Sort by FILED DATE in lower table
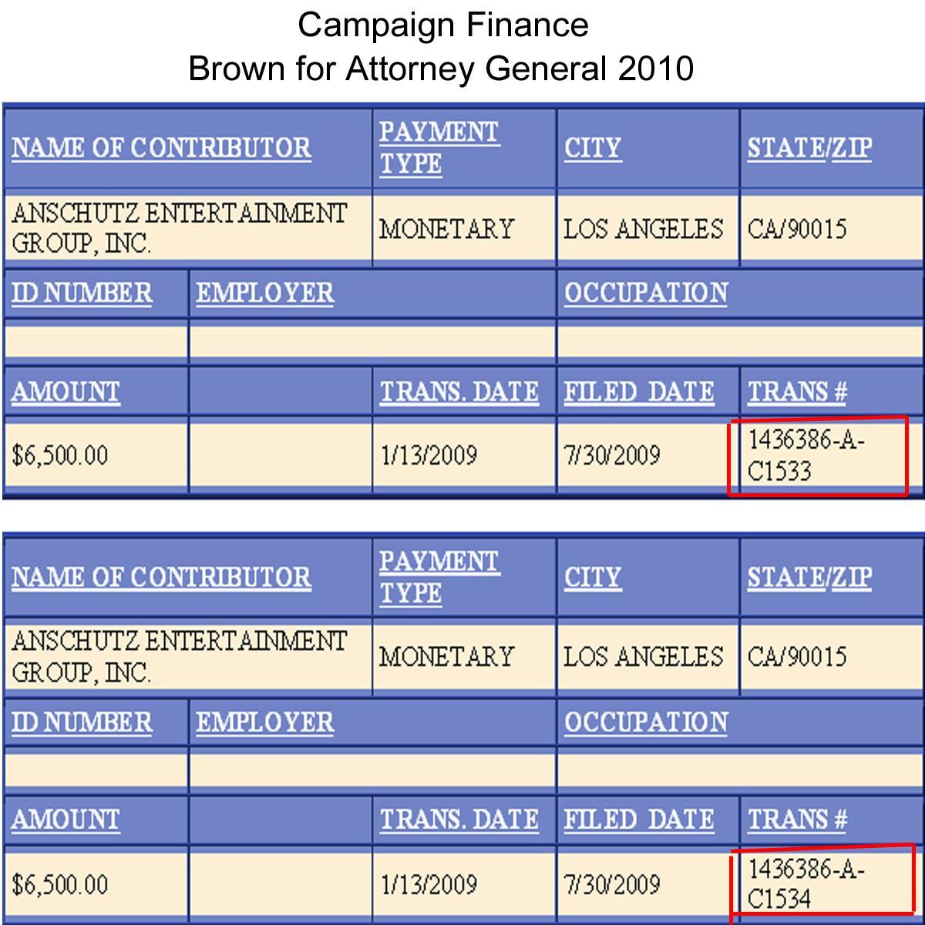 (638, 819)
